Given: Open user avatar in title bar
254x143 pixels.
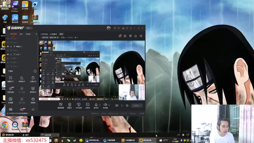Looking at the screenshot, I should click(x=109, y=28).
